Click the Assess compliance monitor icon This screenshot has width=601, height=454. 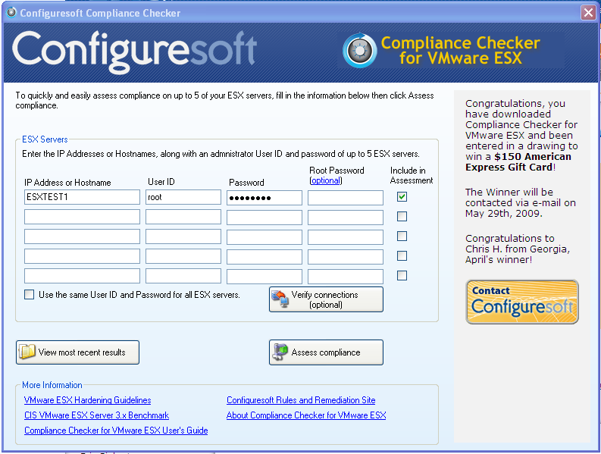click(280, 352)
